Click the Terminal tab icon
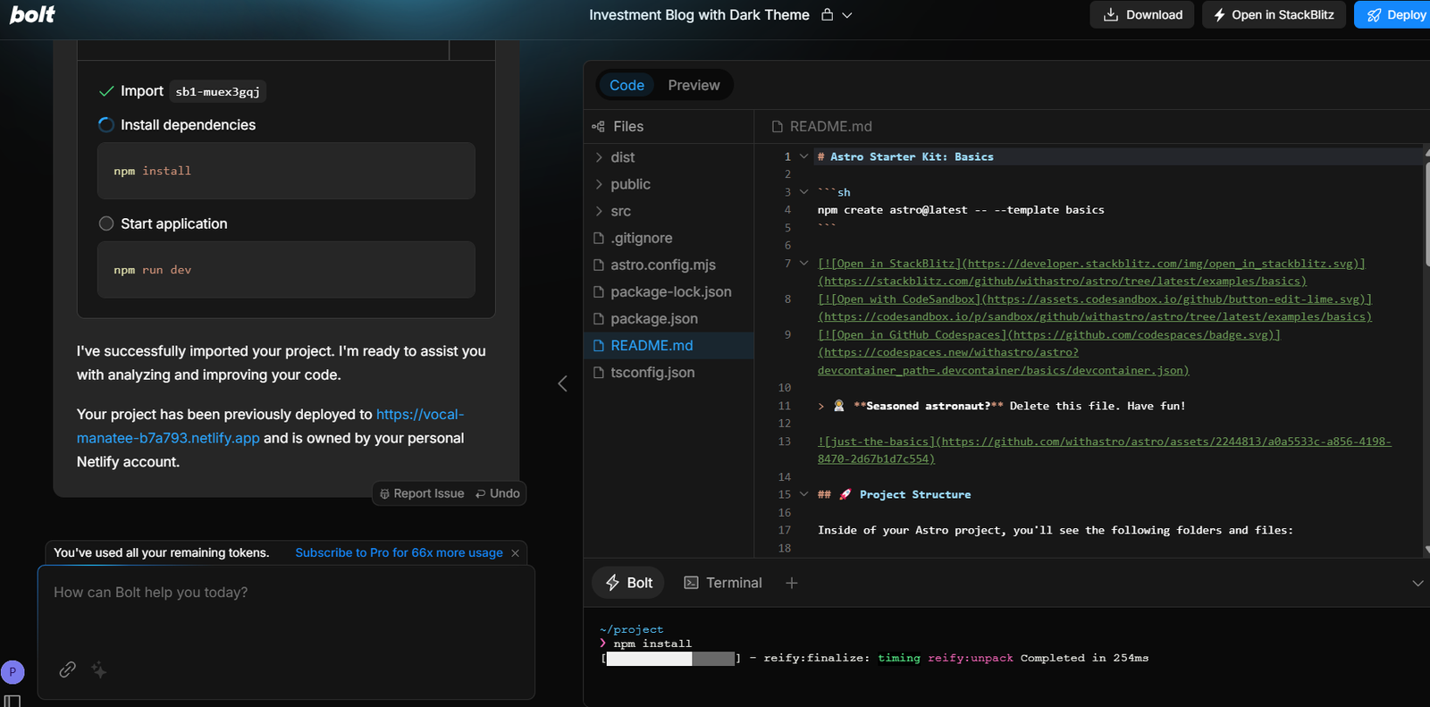Screen dimensions: 1430x707 coord(691,583)
